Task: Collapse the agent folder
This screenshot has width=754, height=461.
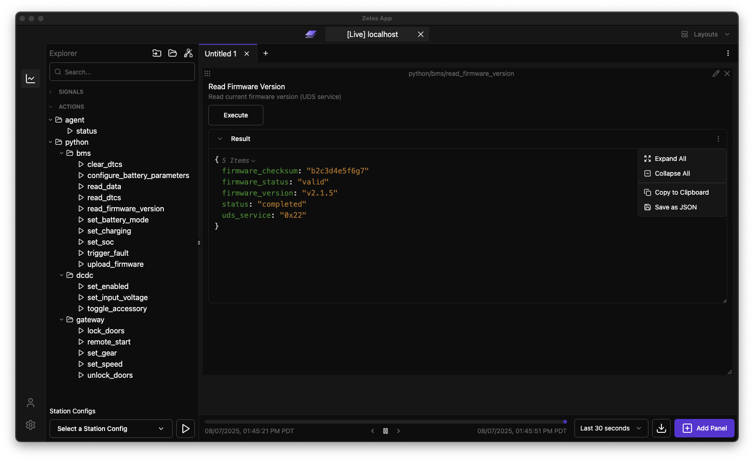Action: pos(50,120)
